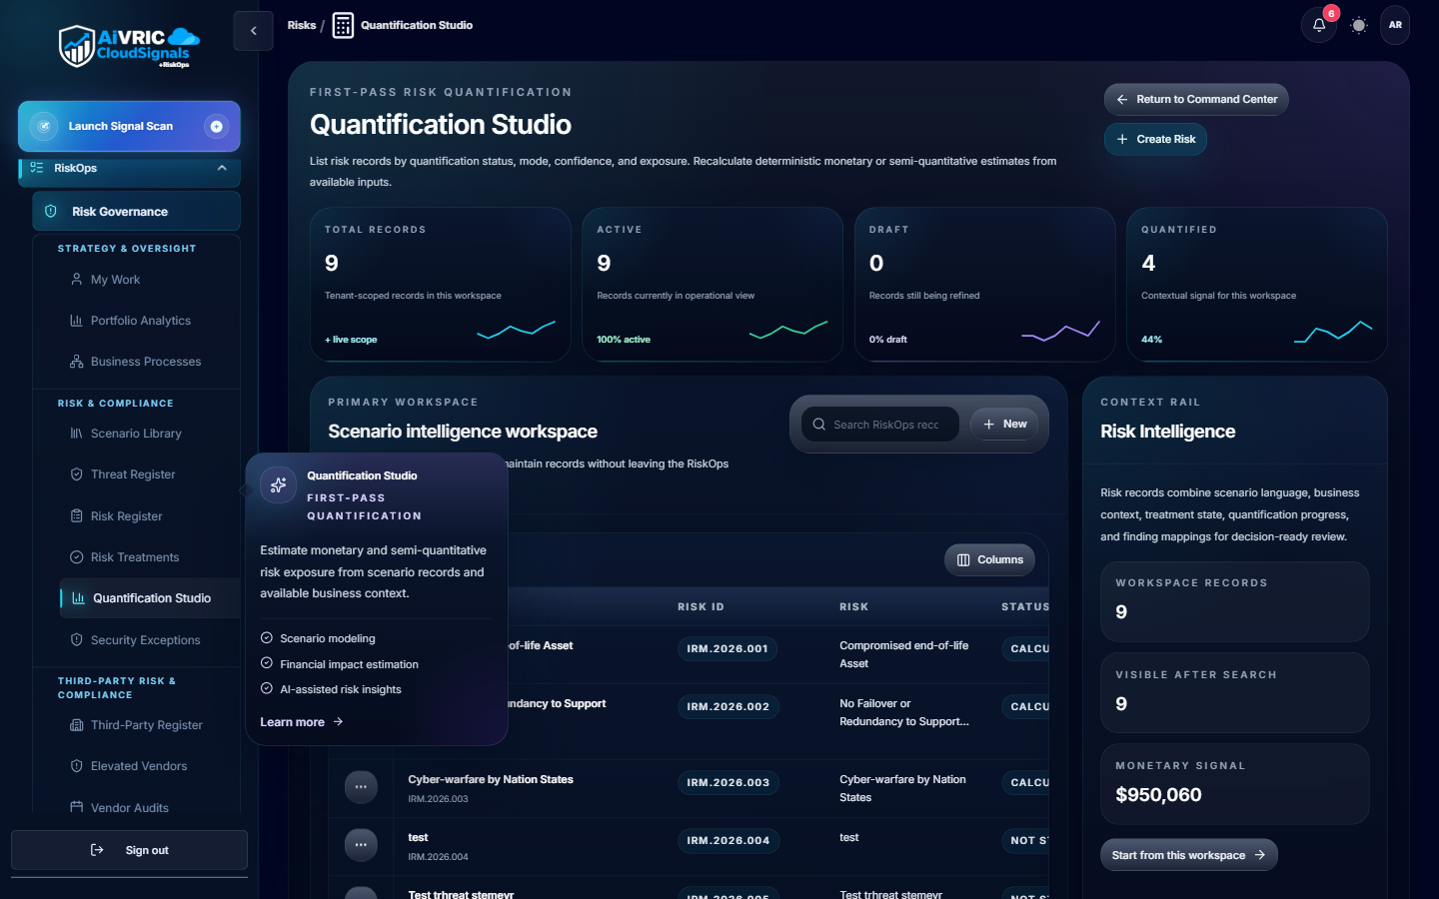Click the Financial impact estimation check item
The height and width of the screenshot is (899, 1439).
coord(340,664)
